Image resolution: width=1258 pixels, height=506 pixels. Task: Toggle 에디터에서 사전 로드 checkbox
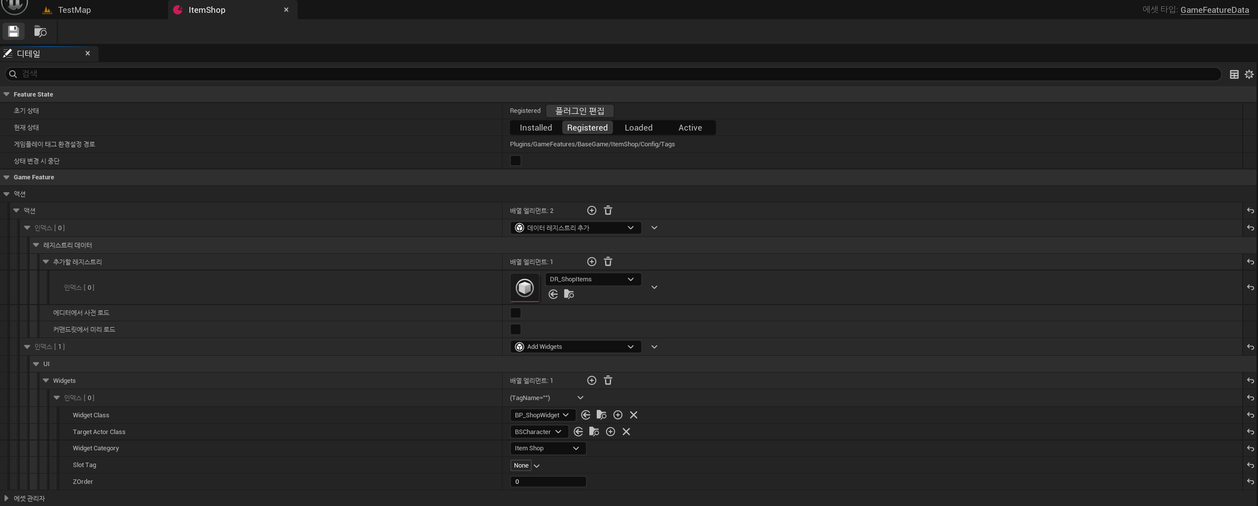515,313
